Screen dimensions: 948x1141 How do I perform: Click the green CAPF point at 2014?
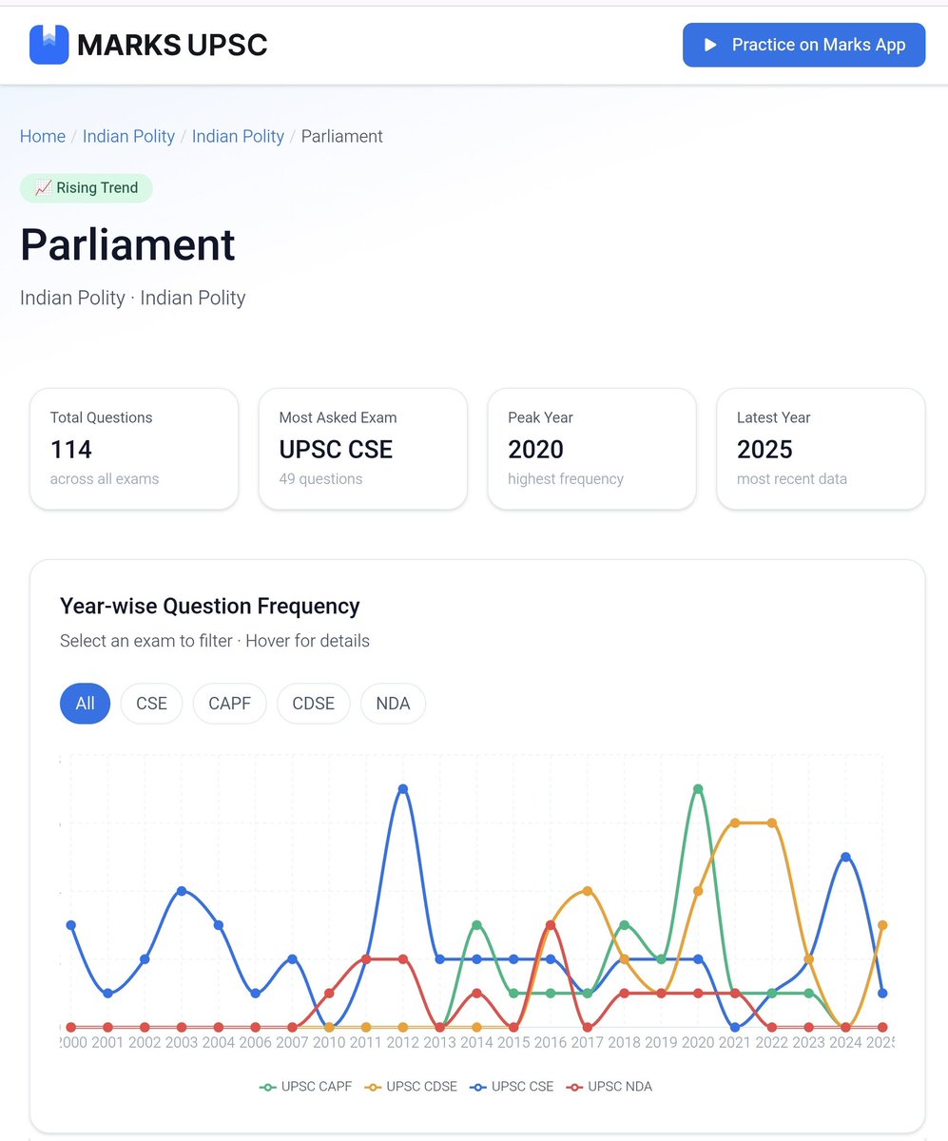pyautogui.click(x=476, y=925)
